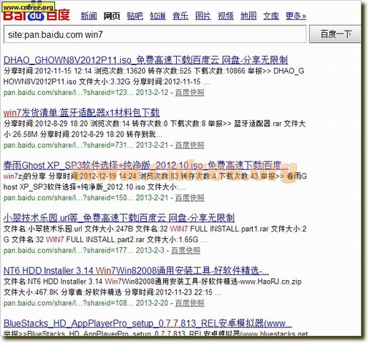Open the 新闻 news tab
The width and height of the screenshot is (368, 343).
(89, 16)
